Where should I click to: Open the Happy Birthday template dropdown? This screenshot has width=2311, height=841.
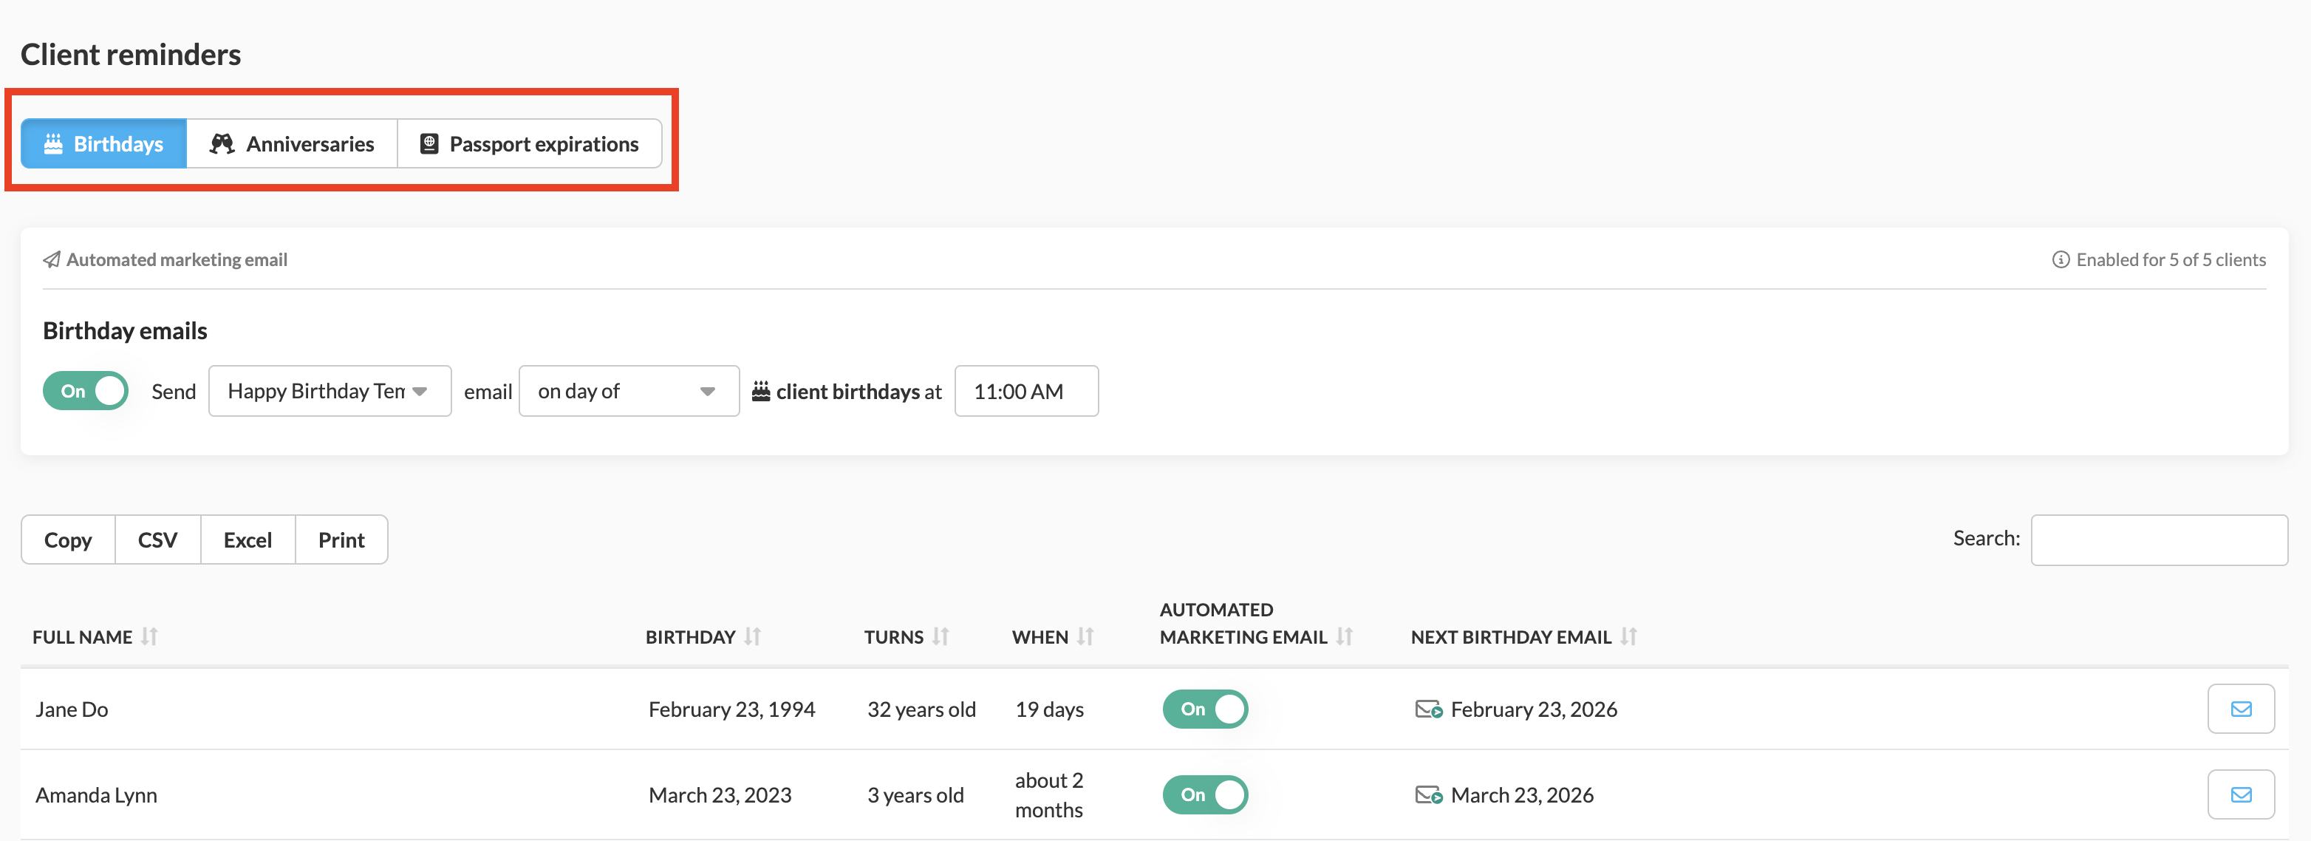click(x=330, y=390)
